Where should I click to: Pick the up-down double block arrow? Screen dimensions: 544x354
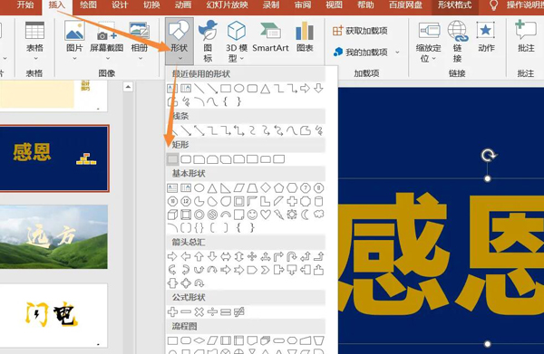238,256
